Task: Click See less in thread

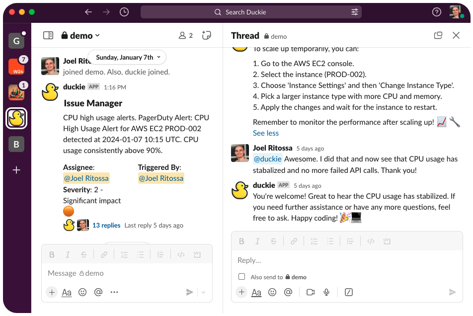Action: pyautogui.click(x=266, y=133)
